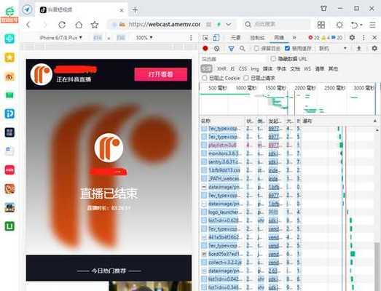Viewport: 381px width, 291px height.
Task: Click the magnifier in the browser search box
Action: pos(248,24)
